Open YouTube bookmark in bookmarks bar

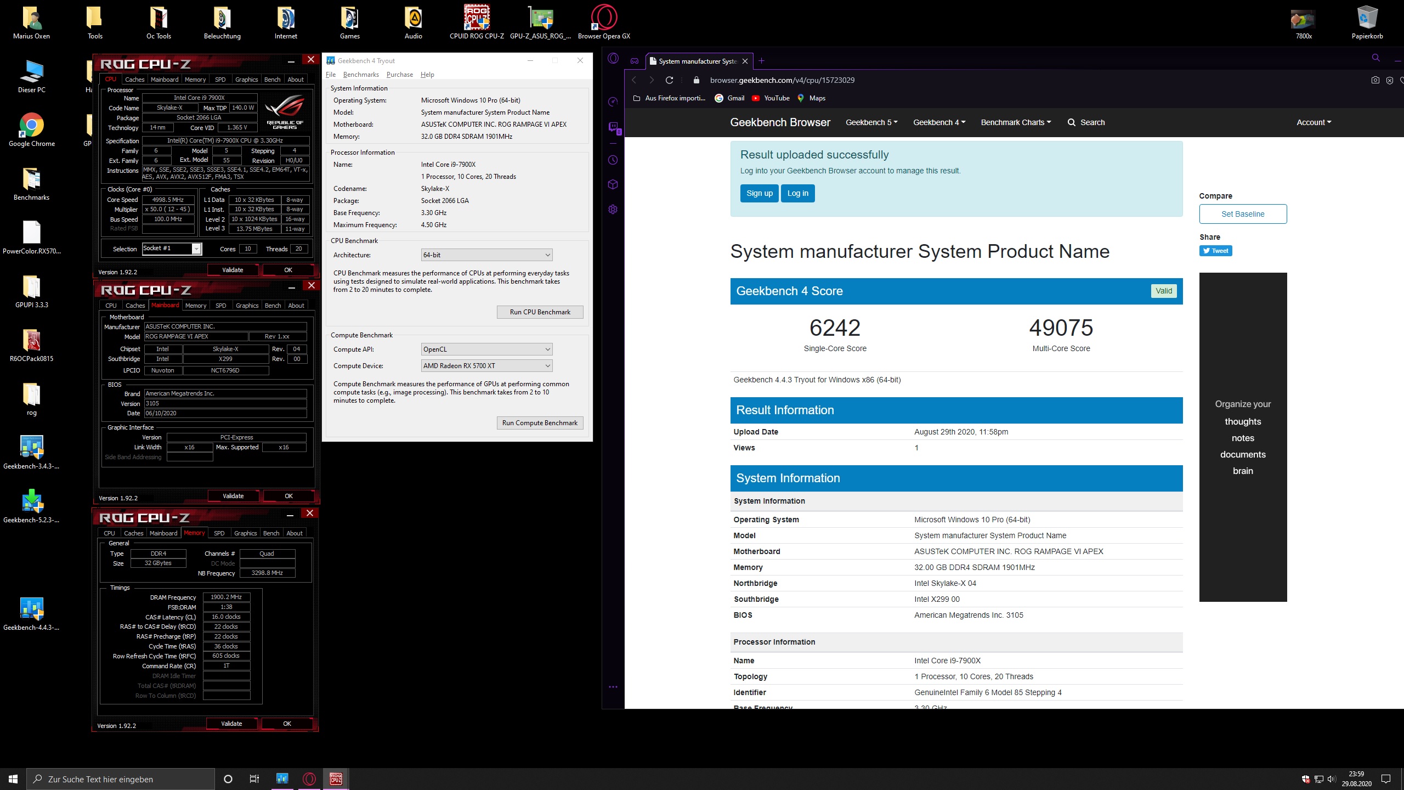[771, 98]
